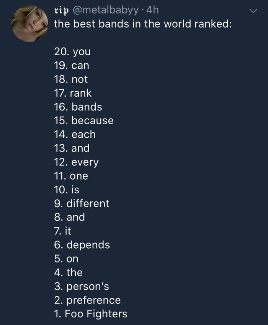Click the line "2. preference"
Screen dimensions: 268x325
click(x=87, y=300)
